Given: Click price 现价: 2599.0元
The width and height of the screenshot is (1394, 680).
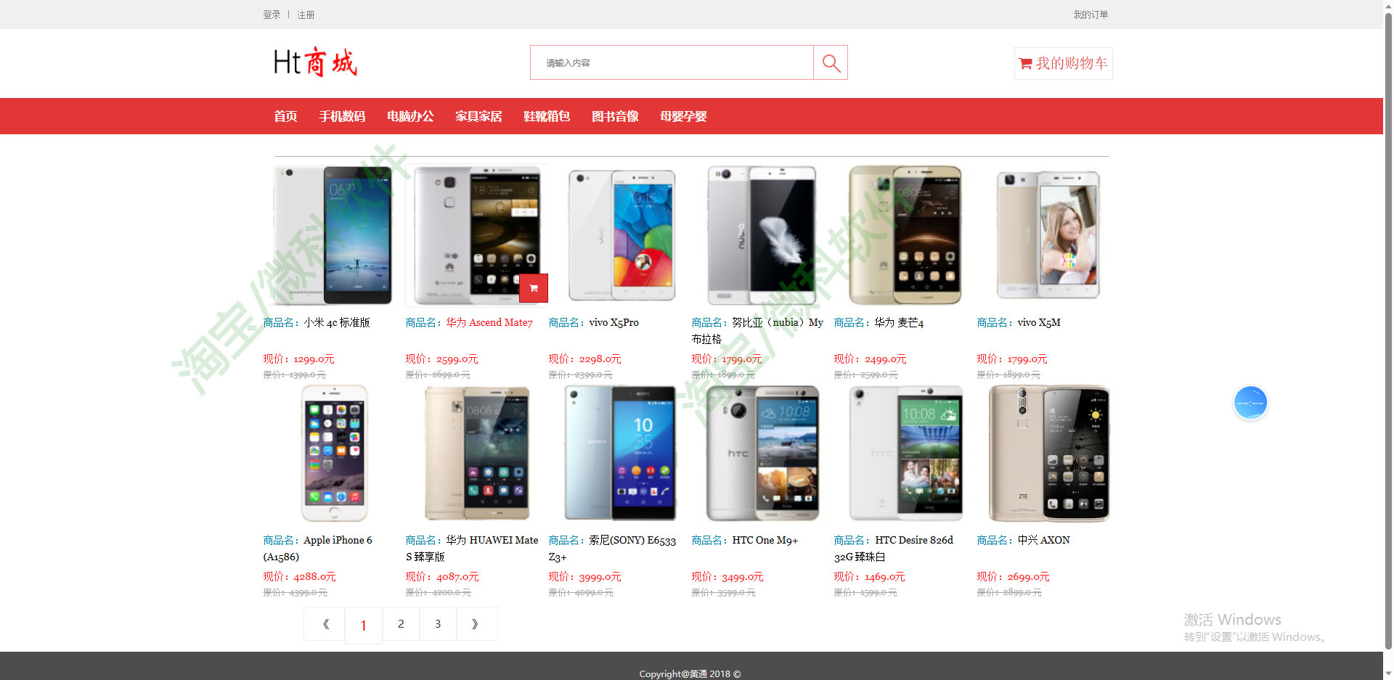Looking at the screenshot, I should point(442,359).
